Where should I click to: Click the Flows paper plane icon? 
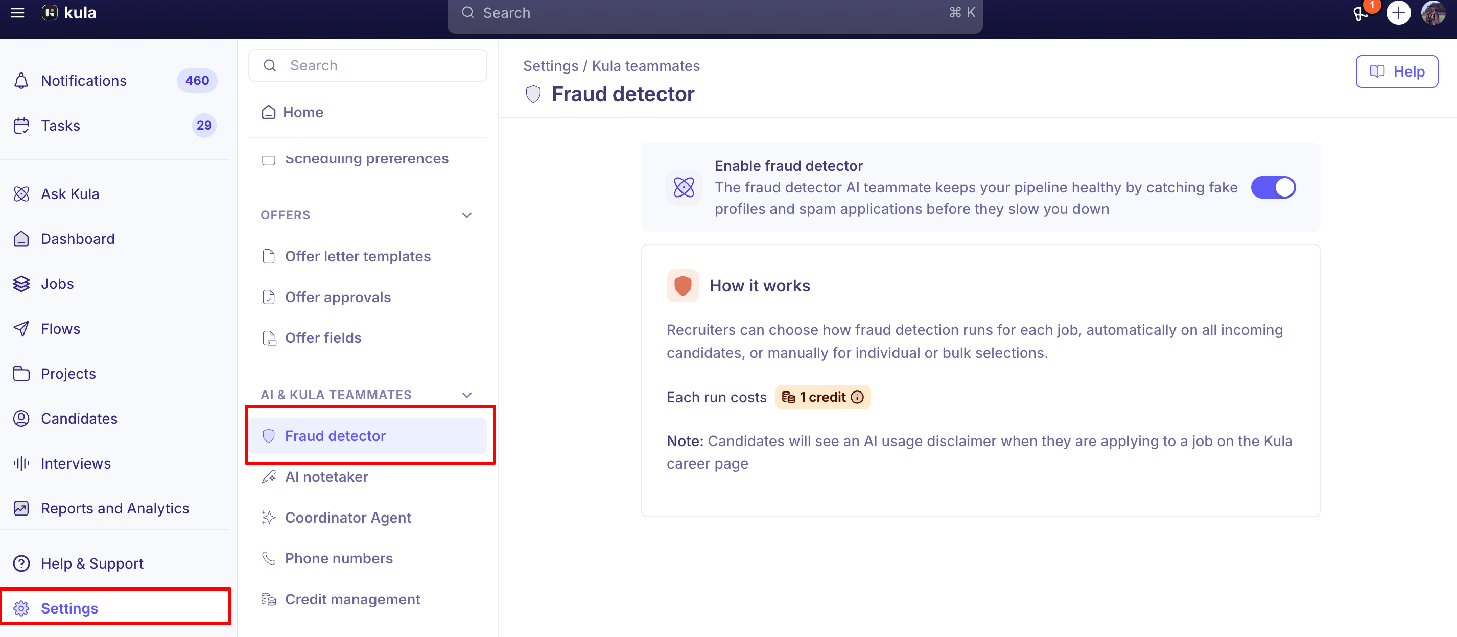21,328
